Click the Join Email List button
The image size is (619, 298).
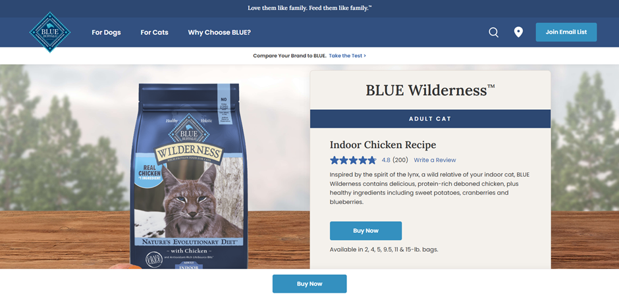[566, 32]
